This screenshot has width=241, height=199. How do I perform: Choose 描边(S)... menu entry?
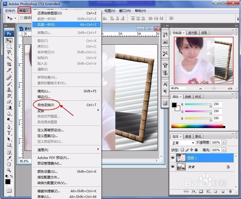[66, 97]
